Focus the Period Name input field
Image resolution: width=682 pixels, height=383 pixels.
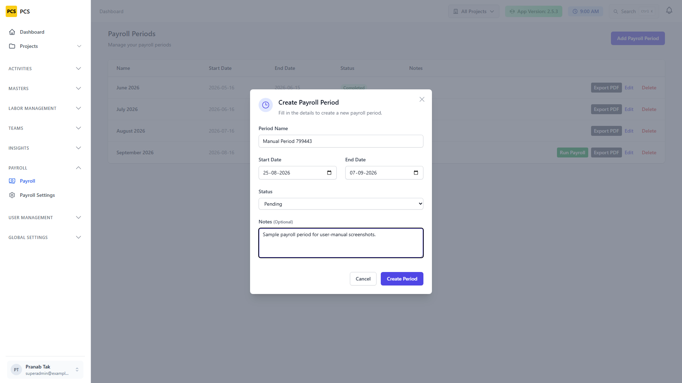[341, 141]
